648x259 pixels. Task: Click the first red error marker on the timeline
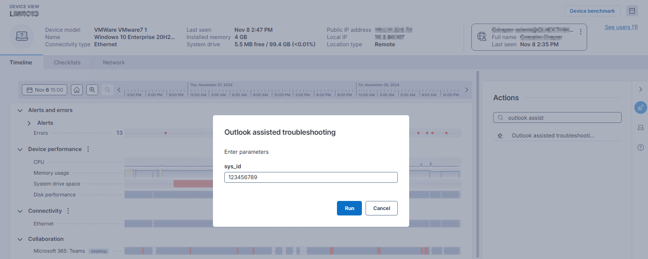coord(166,133)
